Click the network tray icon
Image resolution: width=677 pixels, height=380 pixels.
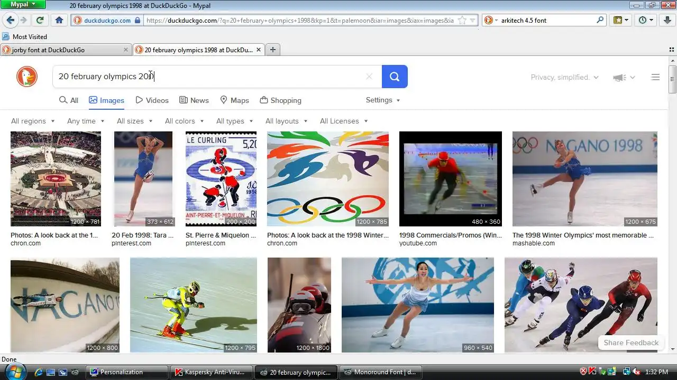[627, 372]
